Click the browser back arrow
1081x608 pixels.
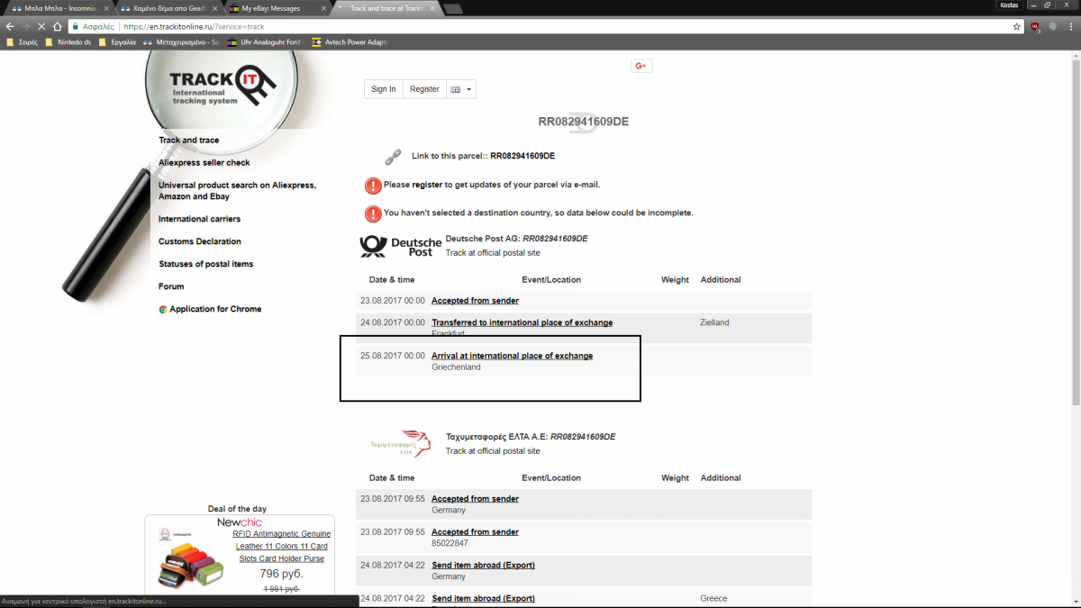(x=11, y=26)
